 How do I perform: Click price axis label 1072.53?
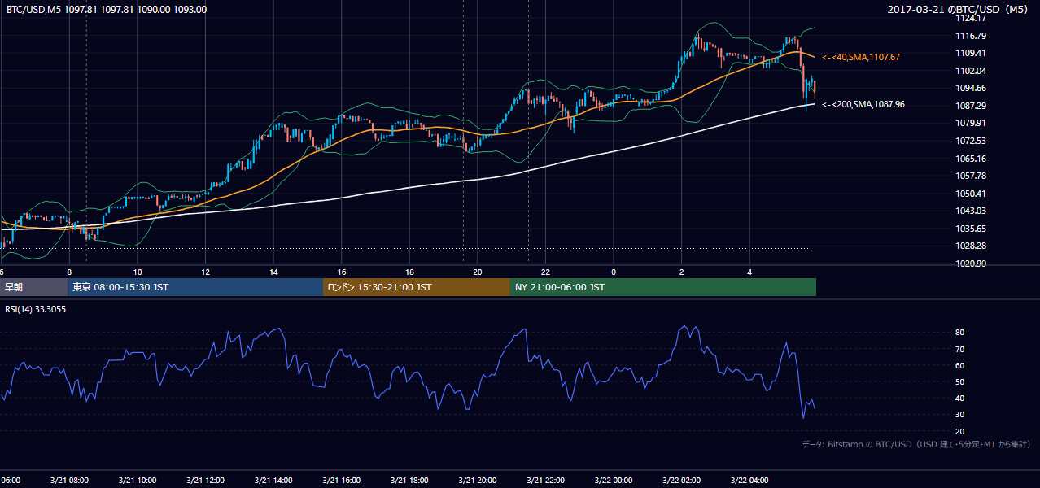click(x=971, y=141)
